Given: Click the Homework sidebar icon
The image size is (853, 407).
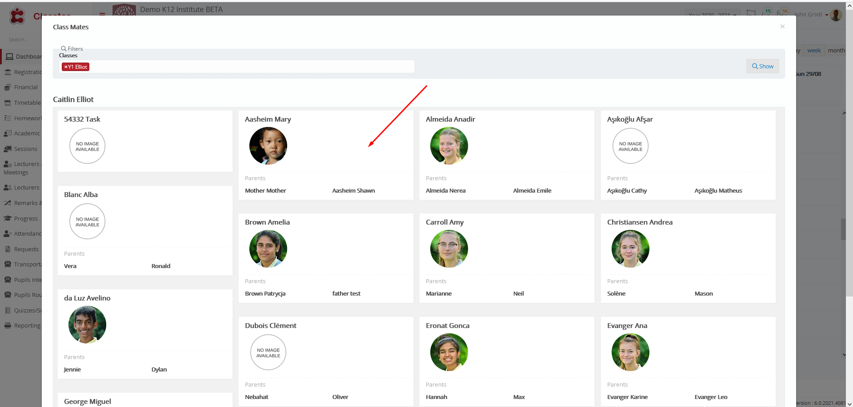Looking at the screenshot, I should (x=8, y=118).
